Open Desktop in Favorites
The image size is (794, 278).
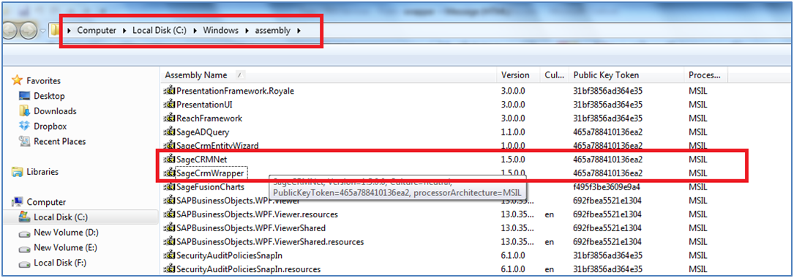coord(49,96)
